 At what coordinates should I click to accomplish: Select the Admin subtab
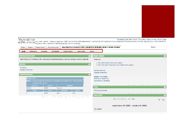click(x=92, y=51)
